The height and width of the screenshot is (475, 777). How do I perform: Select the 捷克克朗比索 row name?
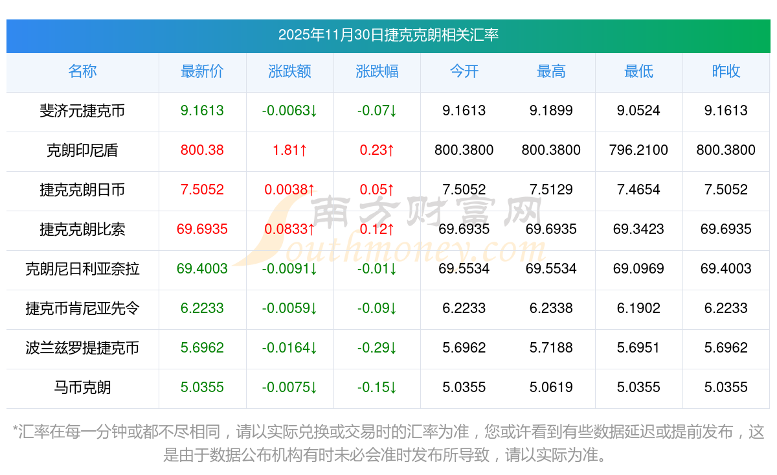pos(82,229)
